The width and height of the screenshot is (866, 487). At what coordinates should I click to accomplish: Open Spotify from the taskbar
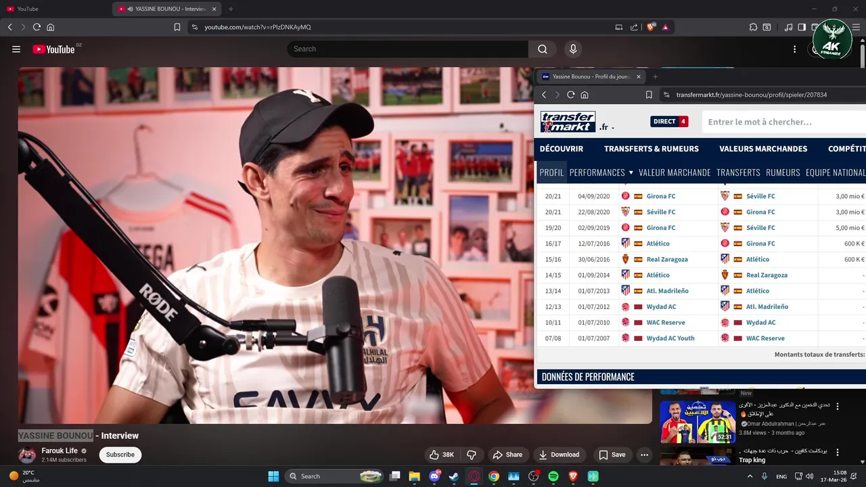(x=553, y=476)
